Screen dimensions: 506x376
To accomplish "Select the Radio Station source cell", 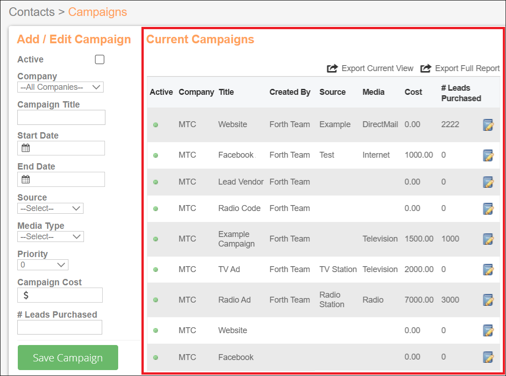I will pyautogui.click(x=332, y=299).
